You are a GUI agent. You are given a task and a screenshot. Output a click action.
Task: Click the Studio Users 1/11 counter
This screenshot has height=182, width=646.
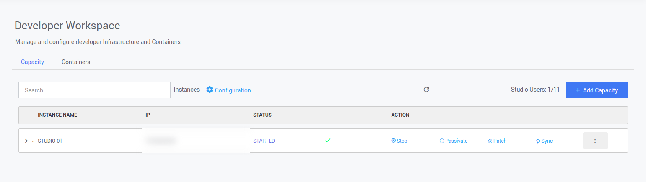coord(535,90)
